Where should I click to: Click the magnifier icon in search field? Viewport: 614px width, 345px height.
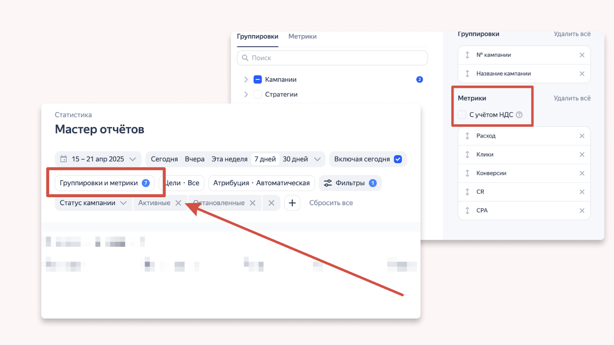(245, 58)
